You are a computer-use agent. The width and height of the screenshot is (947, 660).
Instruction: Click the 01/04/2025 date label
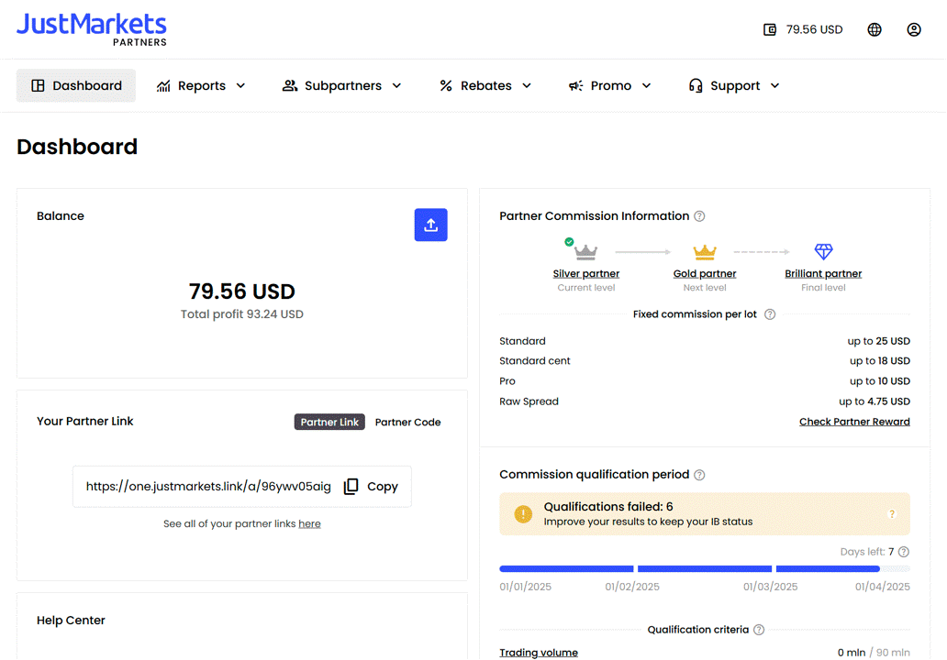(883, 587)
